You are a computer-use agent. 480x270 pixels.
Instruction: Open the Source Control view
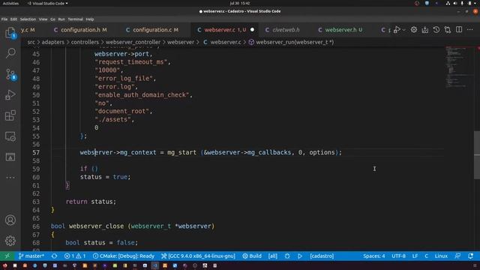click(10, 74)
